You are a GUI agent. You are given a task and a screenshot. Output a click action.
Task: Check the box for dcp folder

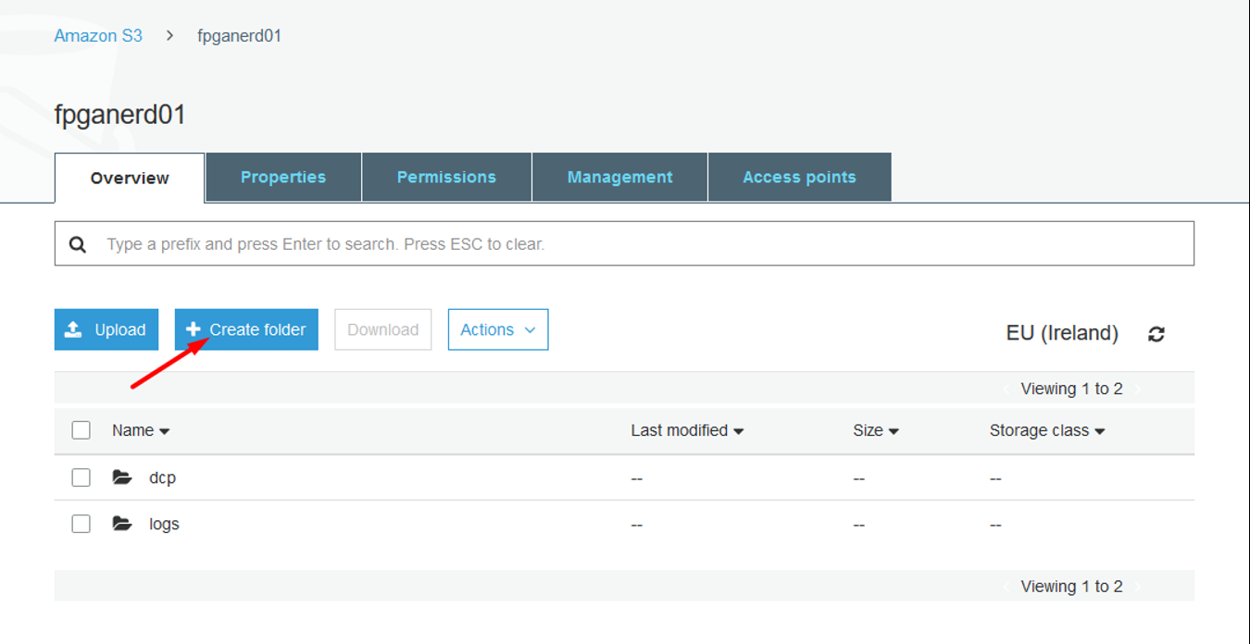point(81,477)
